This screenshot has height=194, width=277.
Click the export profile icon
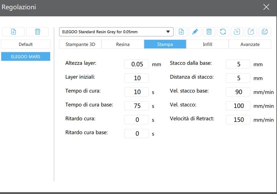point(251,32)
